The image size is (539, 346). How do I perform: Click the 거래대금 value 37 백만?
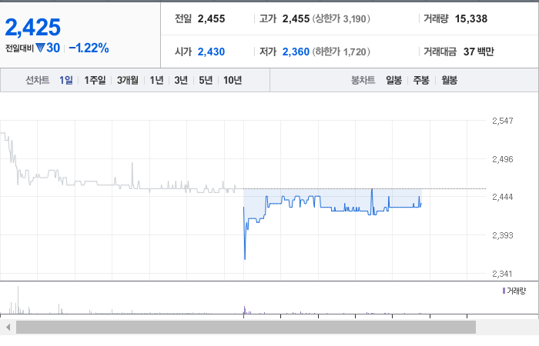click(478, 52)
